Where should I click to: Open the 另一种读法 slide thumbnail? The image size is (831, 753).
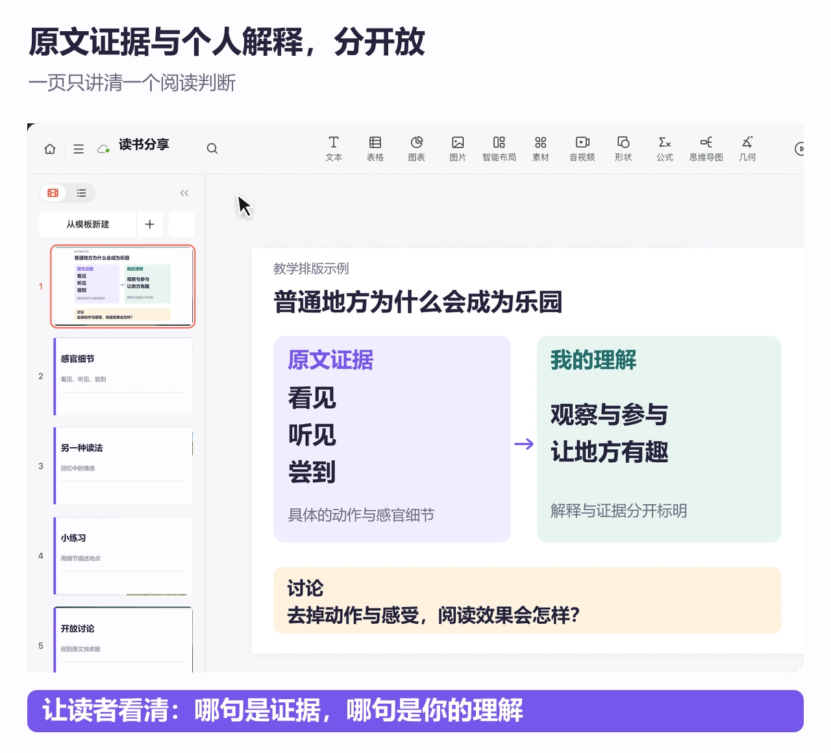(123, 466)
